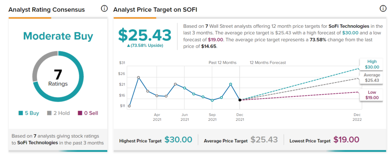The width and height of the screenshot is (392, 159).
Task: Click the Moderate Buy consensus heading
Action: (x=58, y=36)
